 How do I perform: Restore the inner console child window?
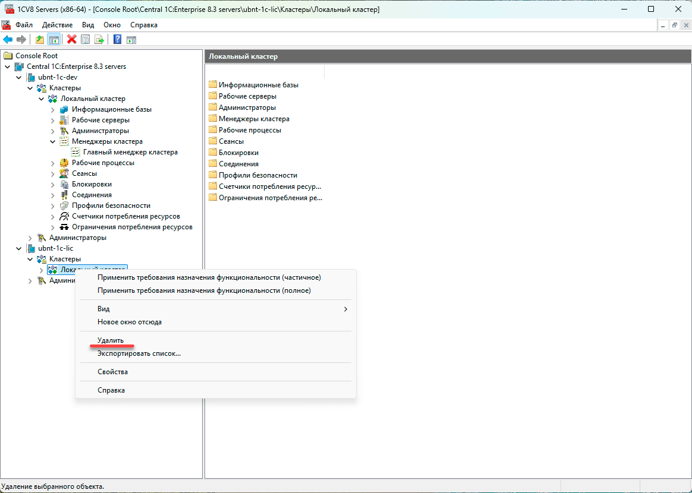(674, 25)
